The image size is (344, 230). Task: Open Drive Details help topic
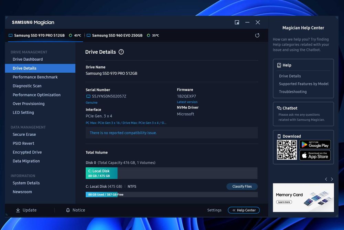pos(290,76)
